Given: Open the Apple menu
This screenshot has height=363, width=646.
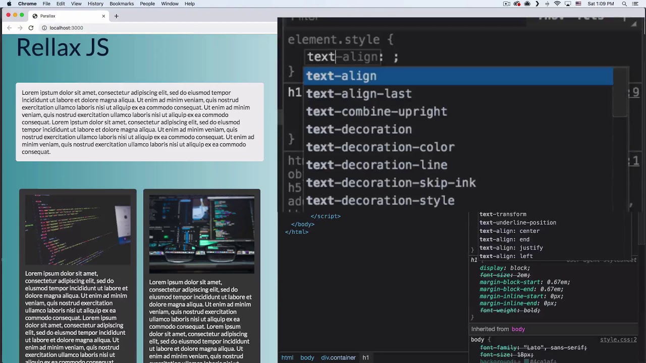Looking at the screenshot, I should 9,4.
